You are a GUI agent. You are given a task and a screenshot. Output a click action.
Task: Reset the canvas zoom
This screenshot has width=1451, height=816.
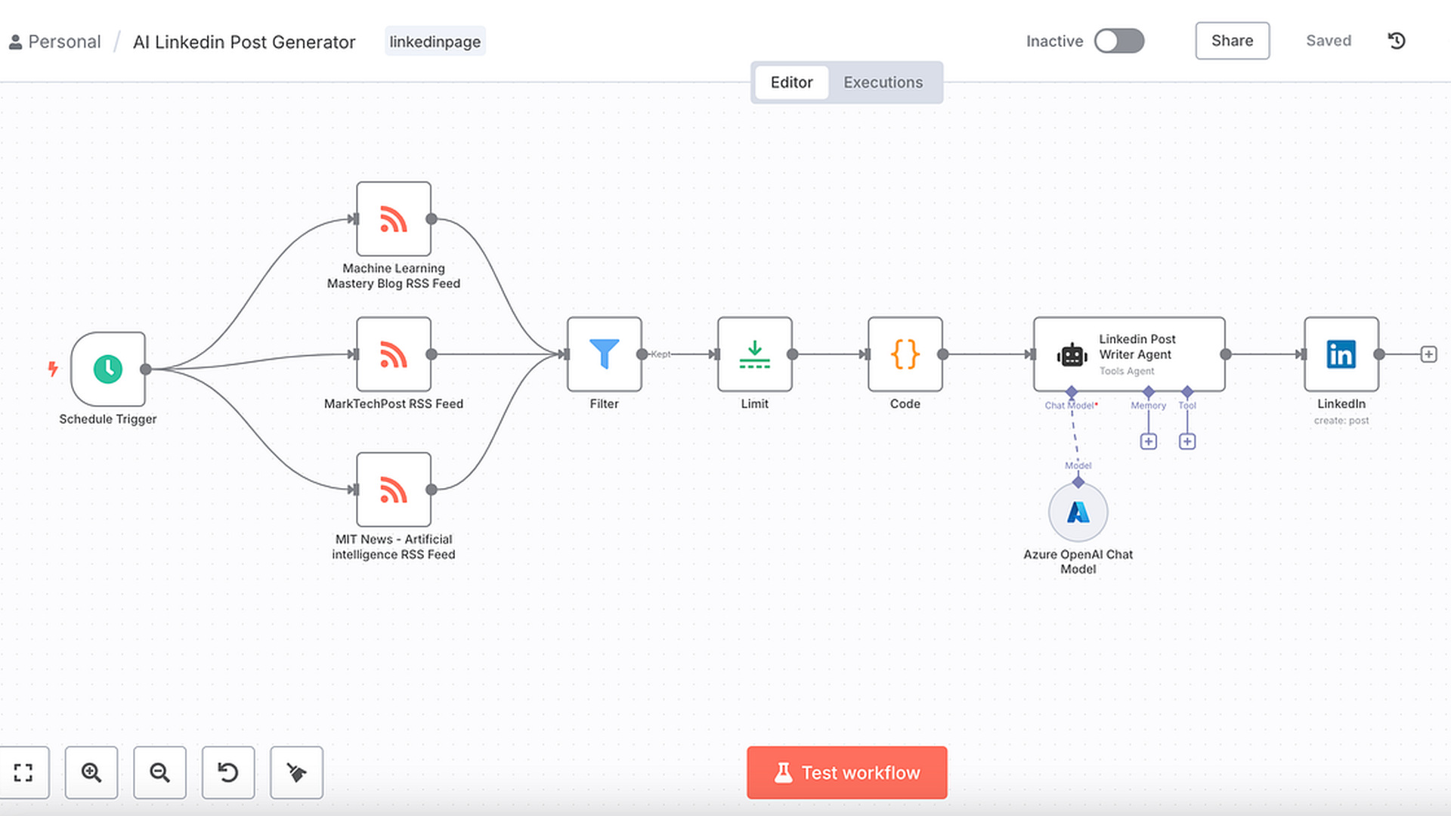(x=228, y=772)
